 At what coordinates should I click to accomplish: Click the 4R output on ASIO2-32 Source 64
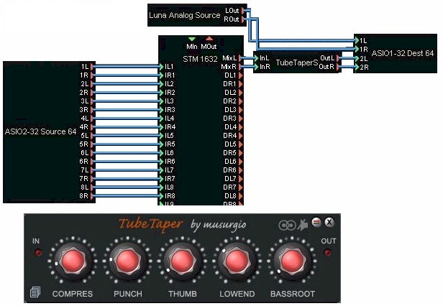92,127
